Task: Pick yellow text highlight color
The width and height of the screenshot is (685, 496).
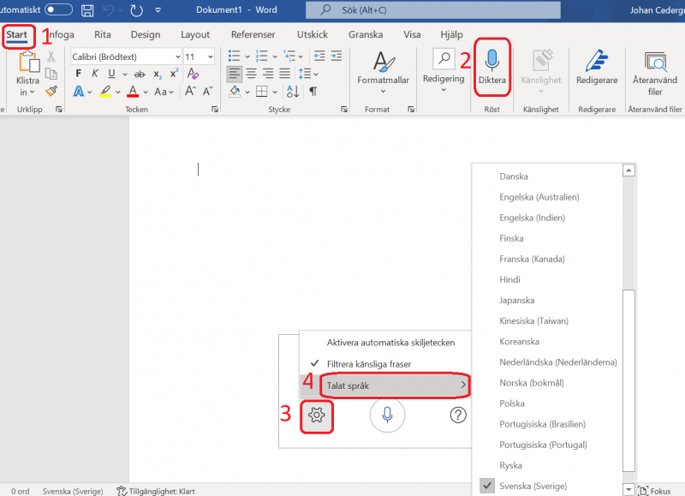Action: coord(104,92)
